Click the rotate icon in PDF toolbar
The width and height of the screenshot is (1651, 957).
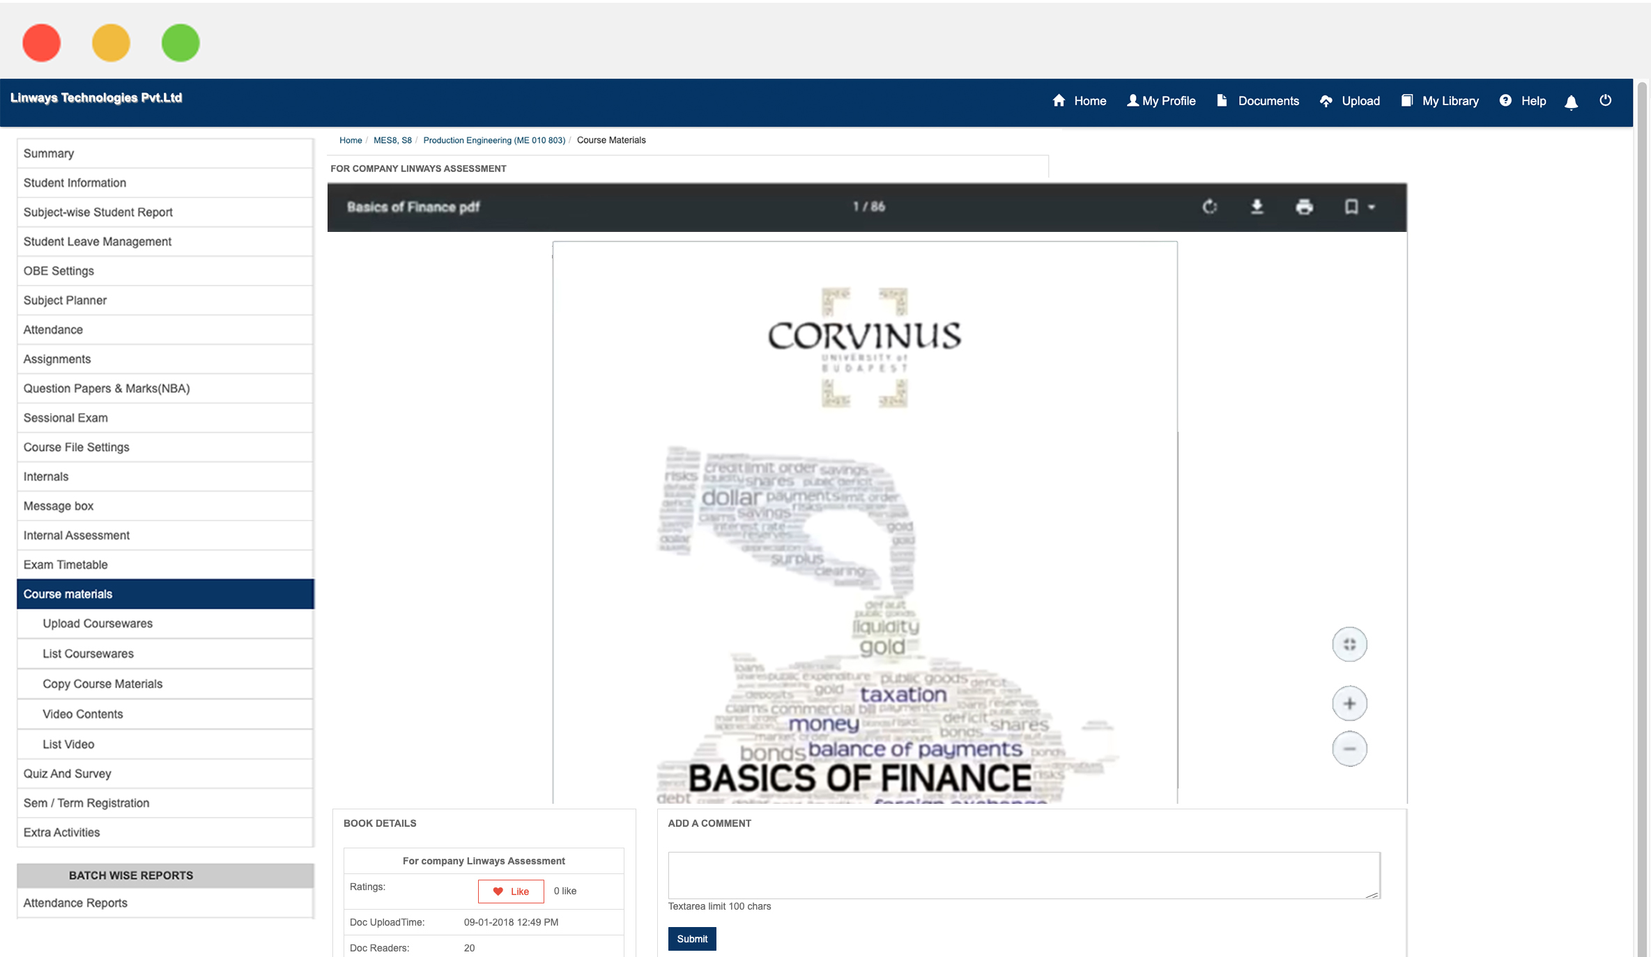1210,207
